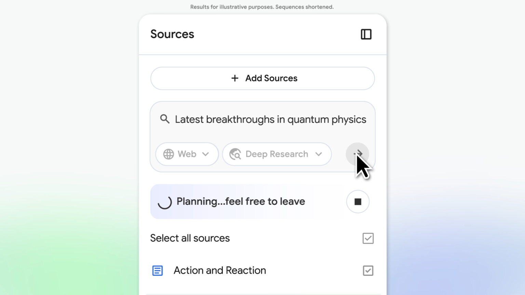The image size is (525, 295).
Task: Toggle the Select all sources checkbox
Action: (x=368, y=238)
